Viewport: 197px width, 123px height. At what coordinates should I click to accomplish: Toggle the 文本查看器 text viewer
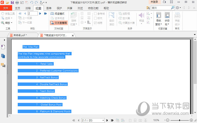pyautogui.click(x=59, y=23)
